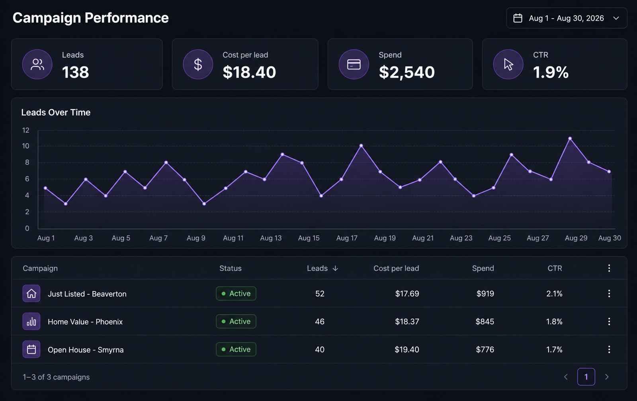Viewport: 637px width, 401px height.
Task: Open actions menu for Home Value - Phoenix
Action: point(609,321)
